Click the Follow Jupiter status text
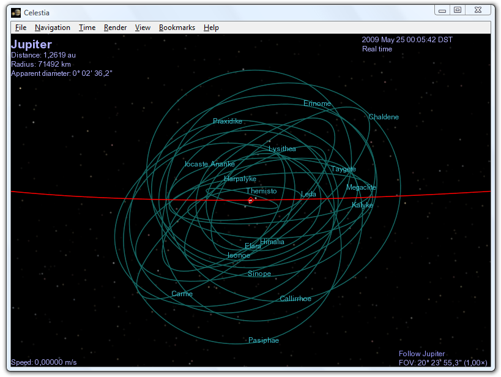Screen dimensions: 501x377 pyautogui.click(x=421, y=354)
